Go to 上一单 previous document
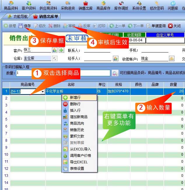Viewport: 185px width, 190px height. (117, 26)
